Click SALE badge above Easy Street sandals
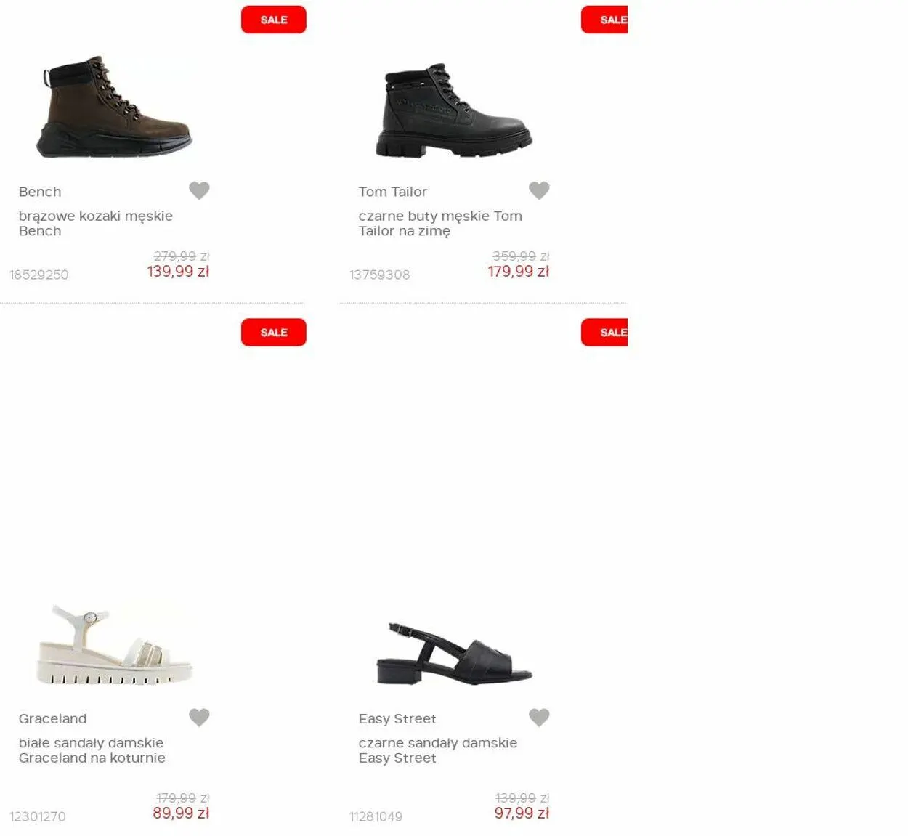Screen dimensions: 908x836 [604, 333]
